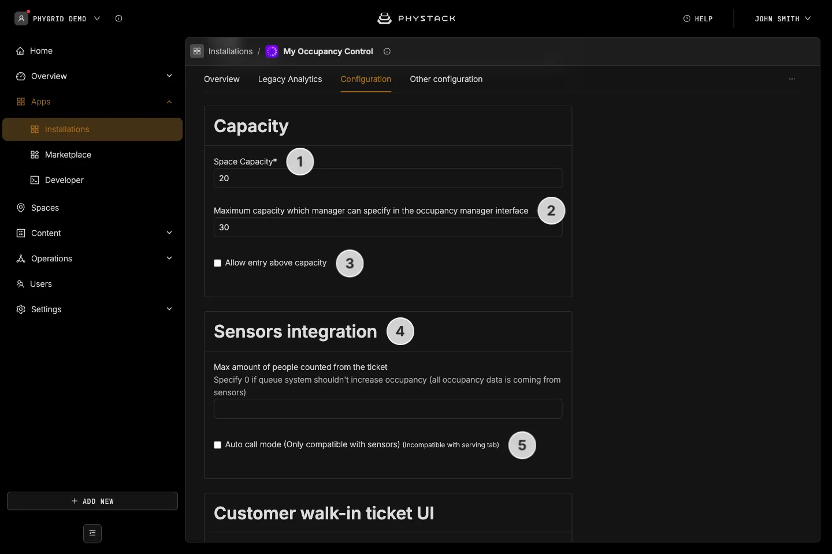Toggle the Auto call mode checkbox

coord(218,445)
